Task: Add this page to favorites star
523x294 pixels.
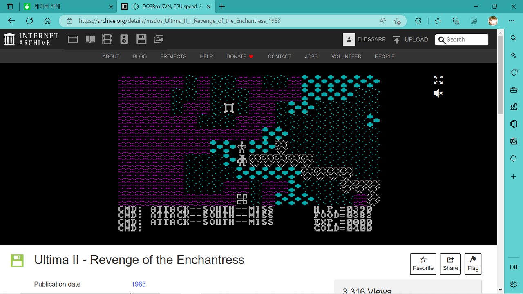Action: [x=397, y=21]
